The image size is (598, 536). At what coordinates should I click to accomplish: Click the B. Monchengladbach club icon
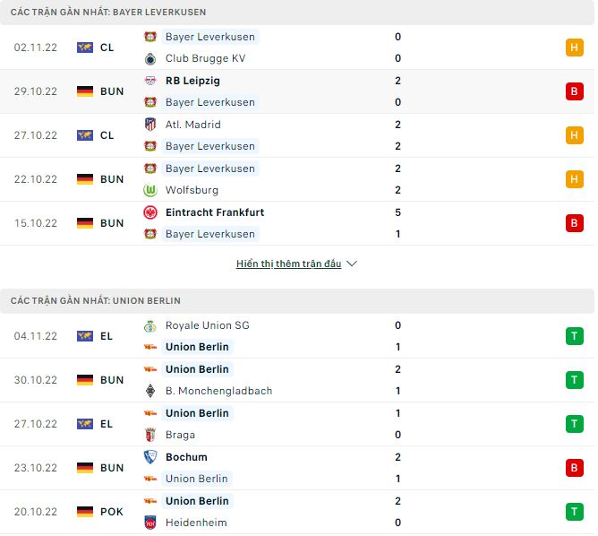tap(150, 391)
